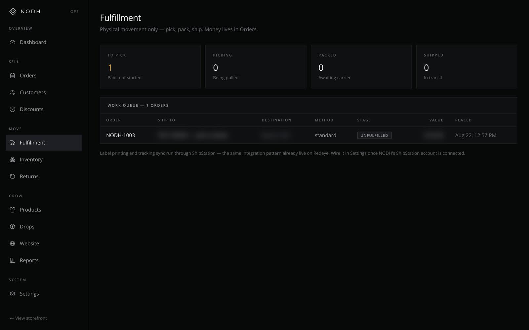Open the Discounts percent icon
This screenshot has width=529, height=330.
click(x=13, y=109)
